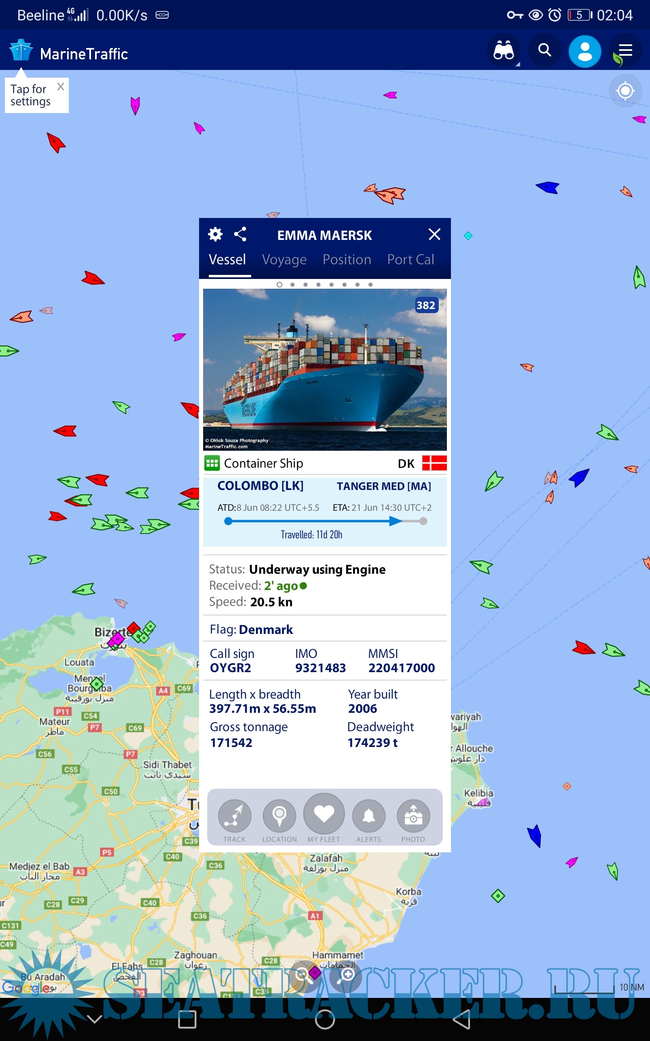This screenshot has width=650, height=1041.
Task: Dismiss the Tap for settings tooltip
Action: click(x=61, y=87)
